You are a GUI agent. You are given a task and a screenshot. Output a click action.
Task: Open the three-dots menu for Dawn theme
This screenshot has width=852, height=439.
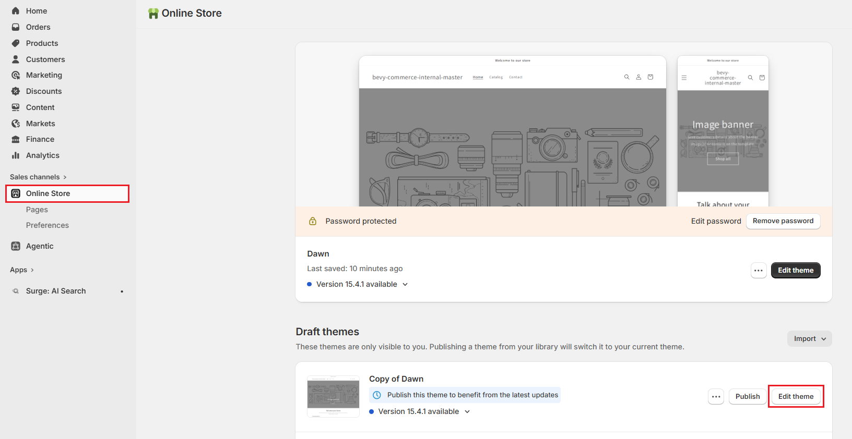point(759,271)
